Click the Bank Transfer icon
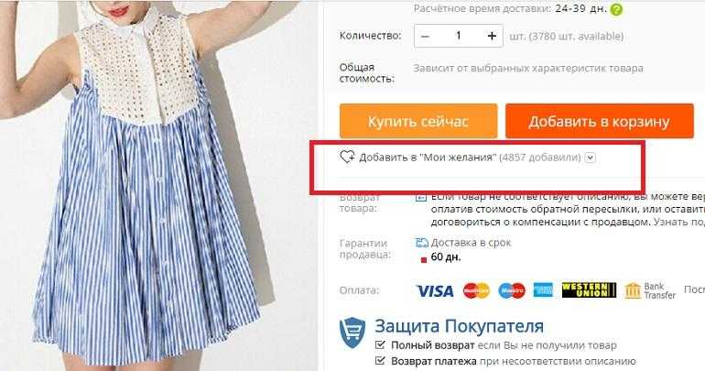 632,291
